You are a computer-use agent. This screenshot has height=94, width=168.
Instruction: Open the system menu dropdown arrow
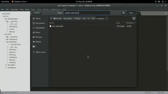pos(166,2)
